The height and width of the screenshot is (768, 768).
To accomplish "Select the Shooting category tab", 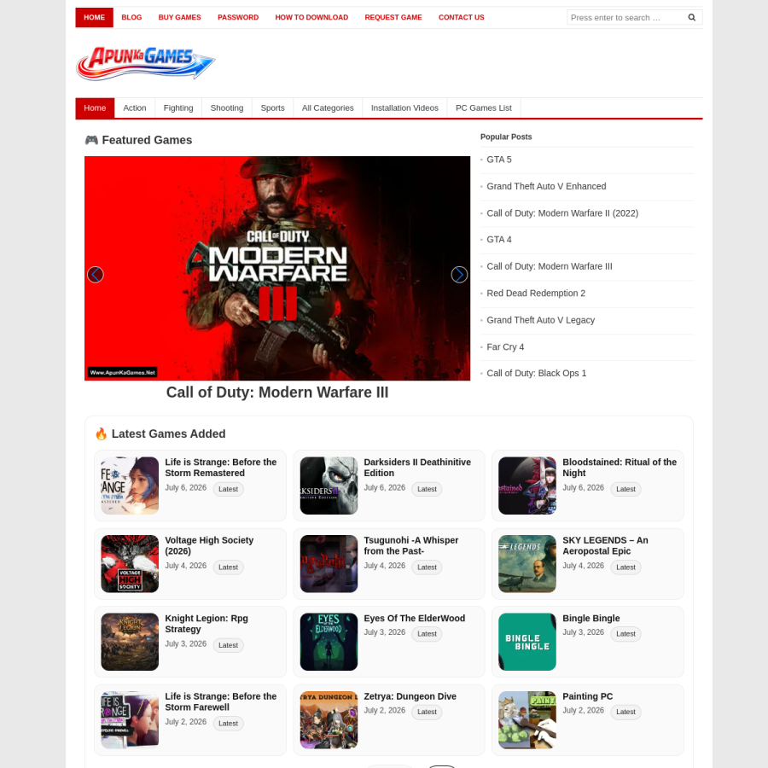I will pos(227,108).
